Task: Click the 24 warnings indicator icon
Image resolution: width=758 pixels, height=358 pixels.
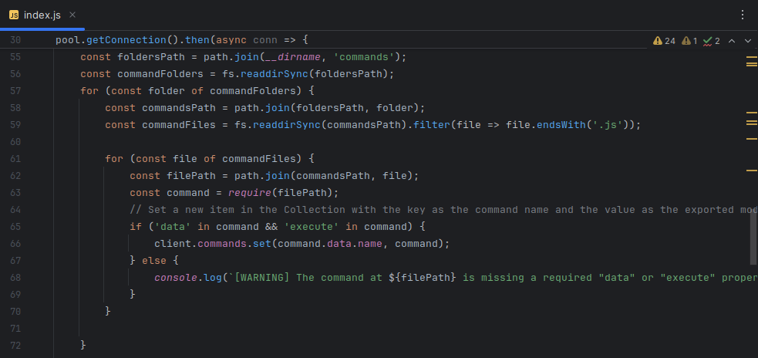Action: (658, 41)
